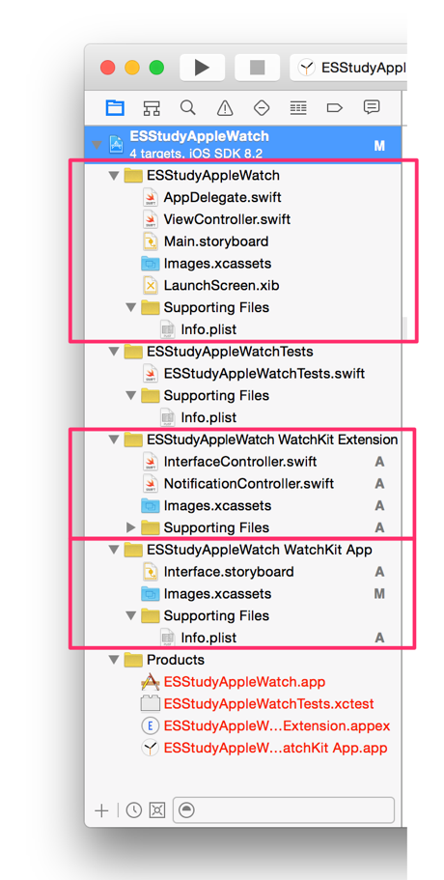
Task: Collapse the Products group triangle
Action: pos(114,660)
